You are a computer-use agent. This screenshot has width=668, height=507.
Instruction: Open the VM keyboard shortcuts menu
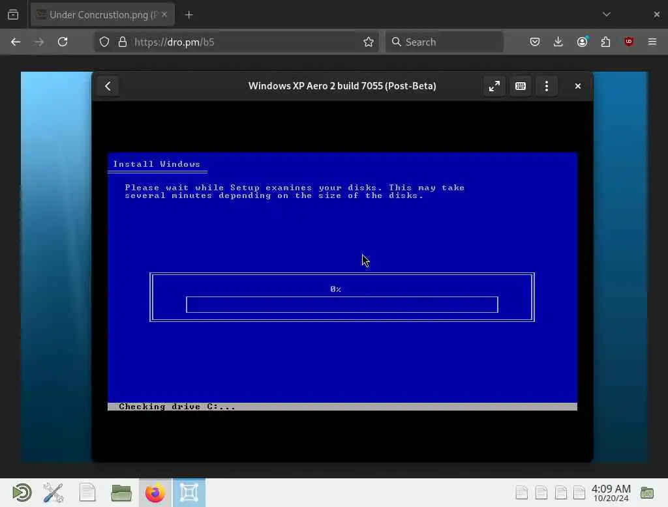point(520,86)
